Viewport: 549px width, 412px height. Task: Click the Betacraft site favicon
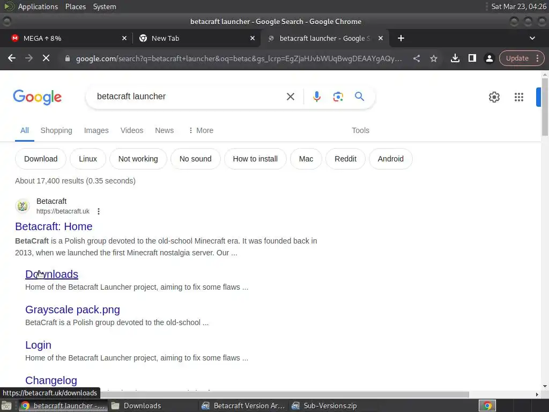pyautogui.click(x=23, y=206)
